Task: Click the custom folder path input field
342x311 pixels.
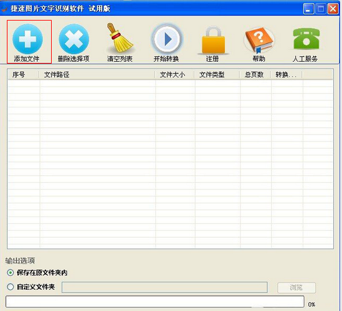Action: tap(164, 287)
